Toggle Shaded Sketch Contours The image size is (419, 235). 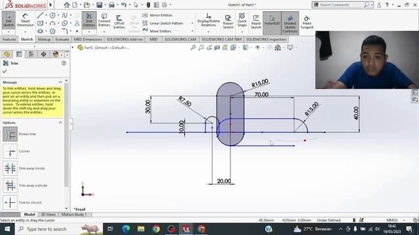click(x=290, y=23)
